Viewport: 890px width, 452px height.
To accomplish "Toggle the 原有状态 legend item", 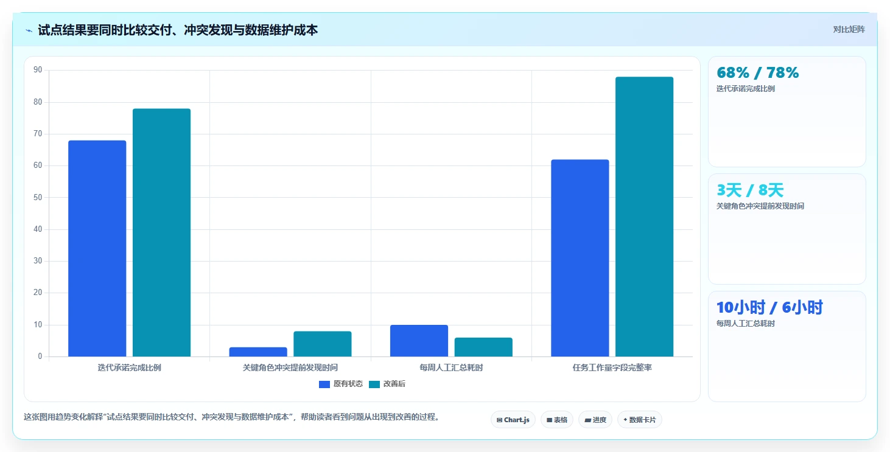I will click(x=341, y=384).
